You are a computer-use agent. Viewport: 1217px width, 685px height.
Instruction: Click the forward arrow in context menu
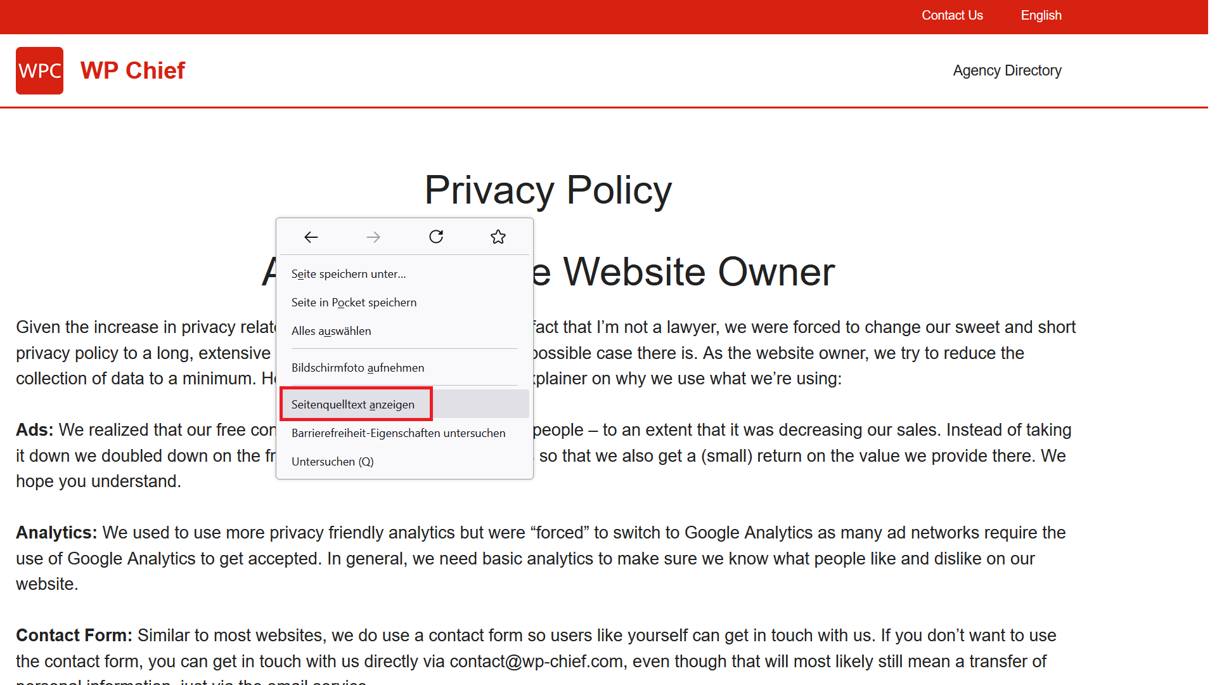coord(373,237)
